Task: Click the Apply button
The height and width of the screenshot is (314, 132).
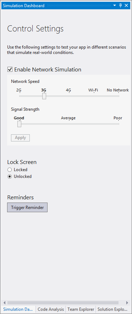Action: coord(21,138)
